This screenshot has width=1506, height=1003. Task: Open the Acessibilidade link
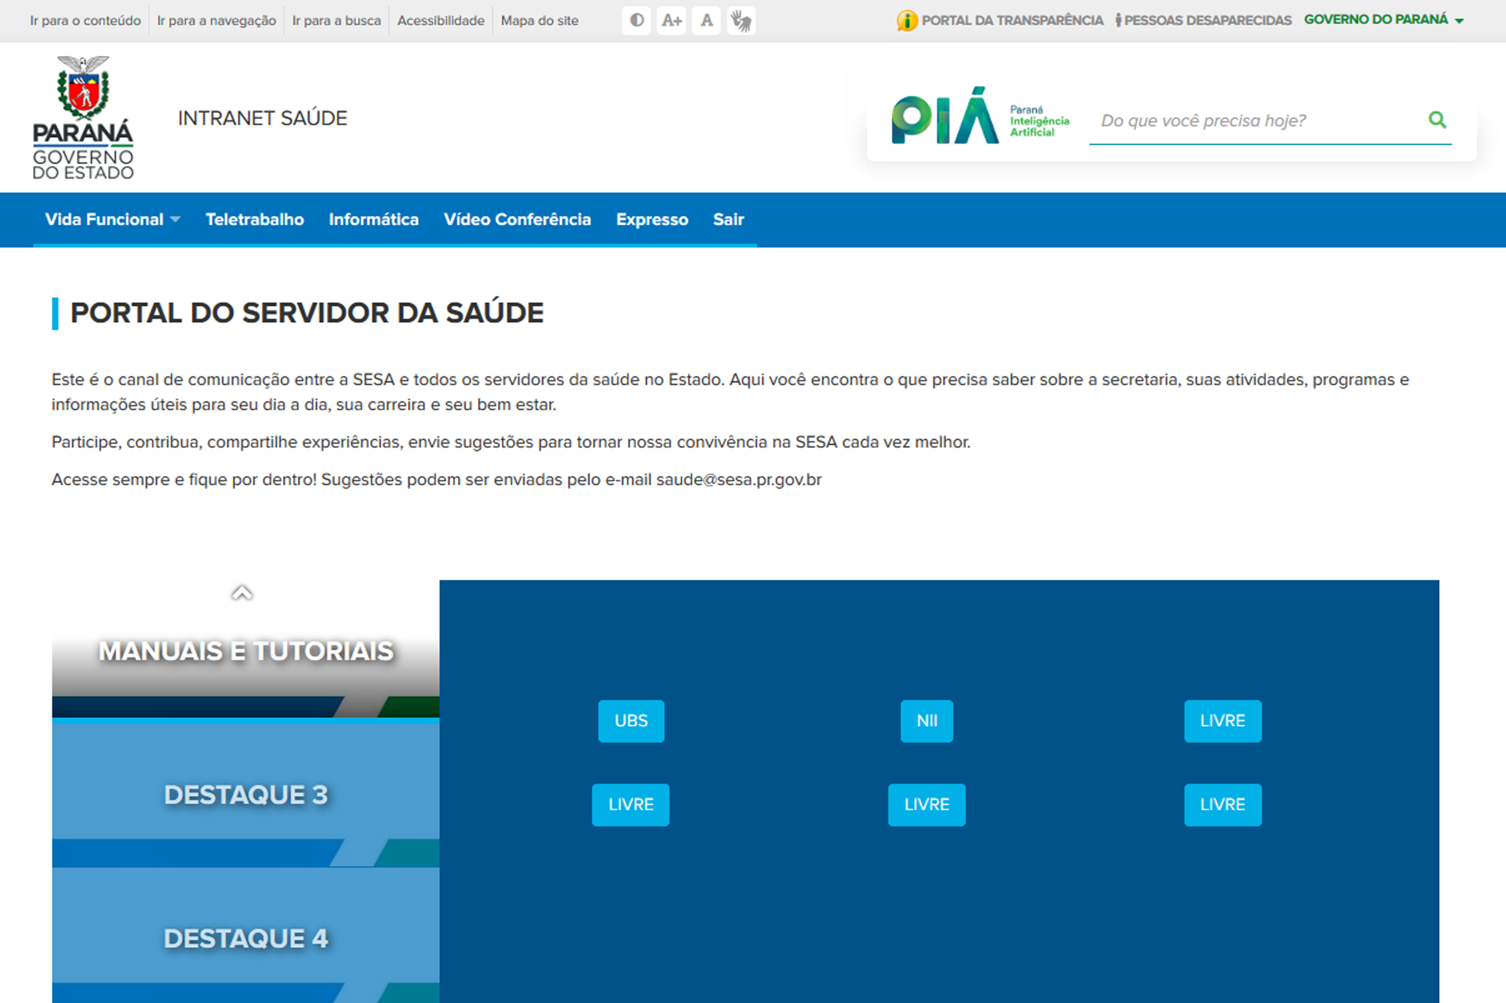[x=441, y=20]
